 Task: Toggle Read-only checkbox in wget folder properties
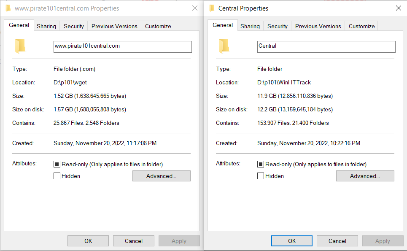coord(57,164)
